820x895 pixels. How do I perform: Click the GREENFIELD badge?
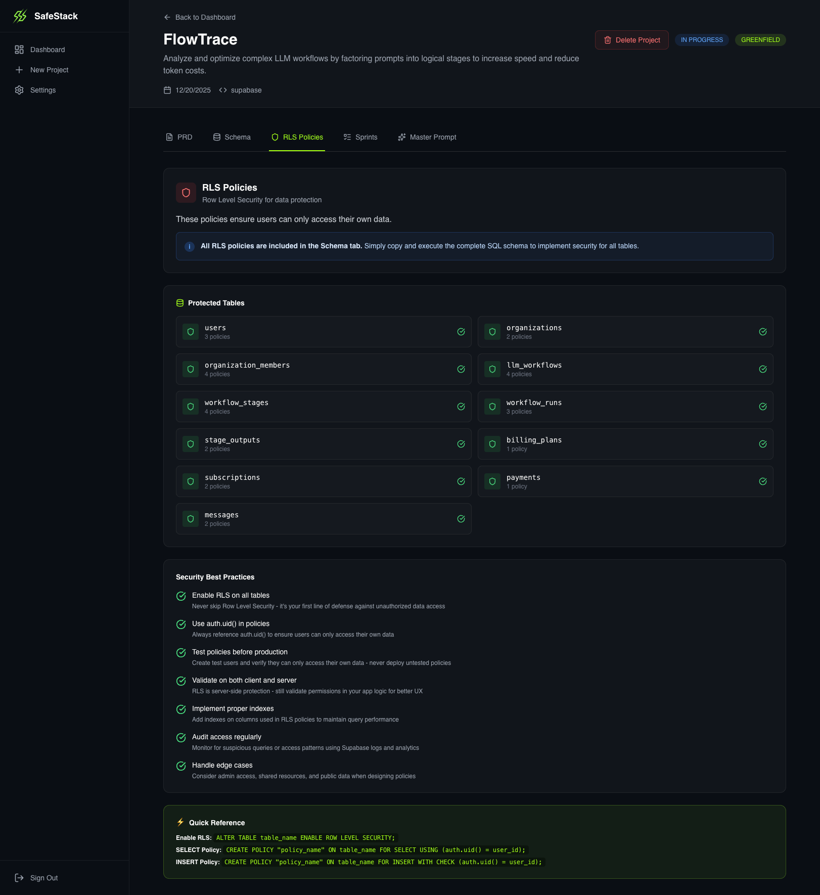coord(760,40)
